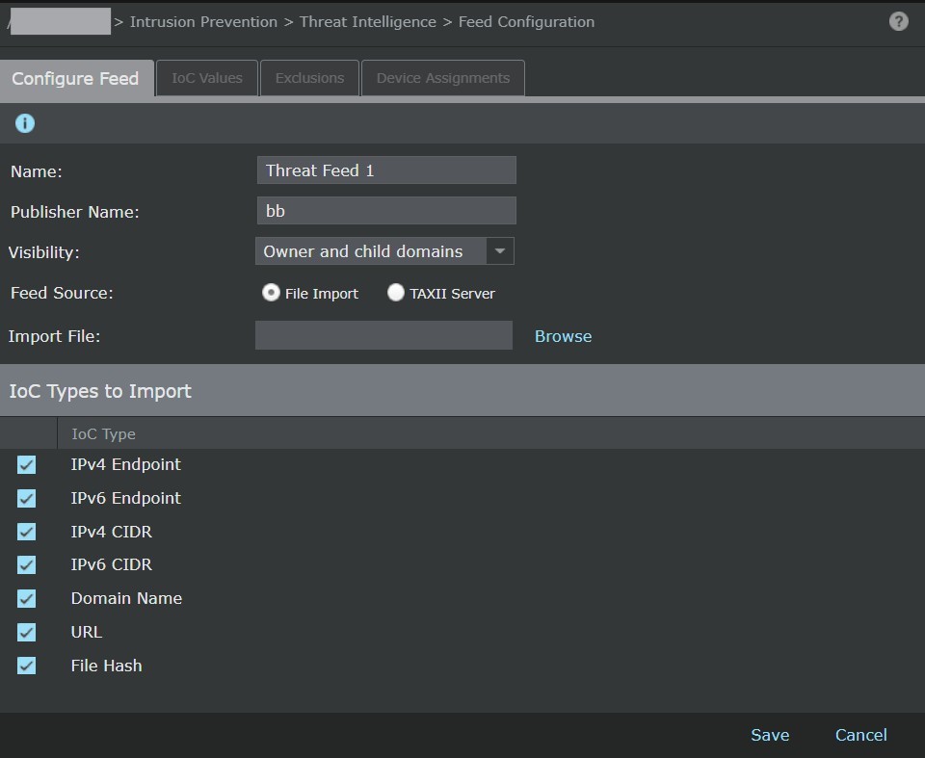Image resolution: width=925 pixels, height=758 pixels.
Task: Click the IoC Types to Import heading
Action: pos(100,391)
